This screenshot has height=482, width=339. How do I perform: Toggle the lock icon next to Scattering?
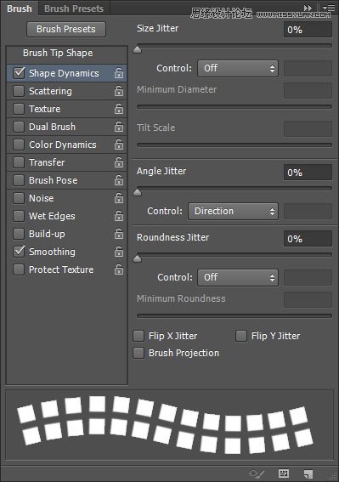pos(119,91)
